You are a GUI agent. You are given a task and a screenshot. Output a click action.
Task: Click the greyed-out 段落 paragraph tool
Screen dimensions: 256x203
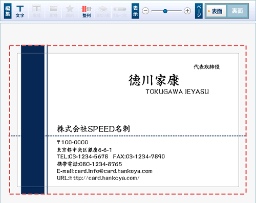(37, 11)
